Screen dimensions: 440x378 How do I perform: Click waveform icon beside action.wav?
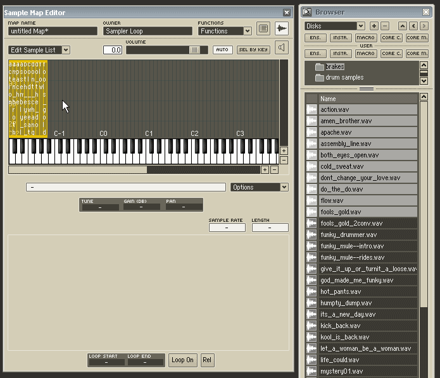coord(311,109)
